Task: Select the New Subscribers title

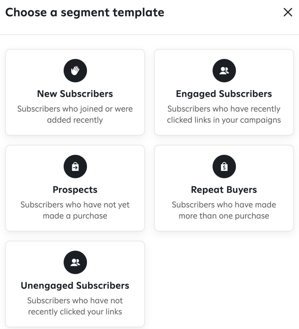Action: 75,93
